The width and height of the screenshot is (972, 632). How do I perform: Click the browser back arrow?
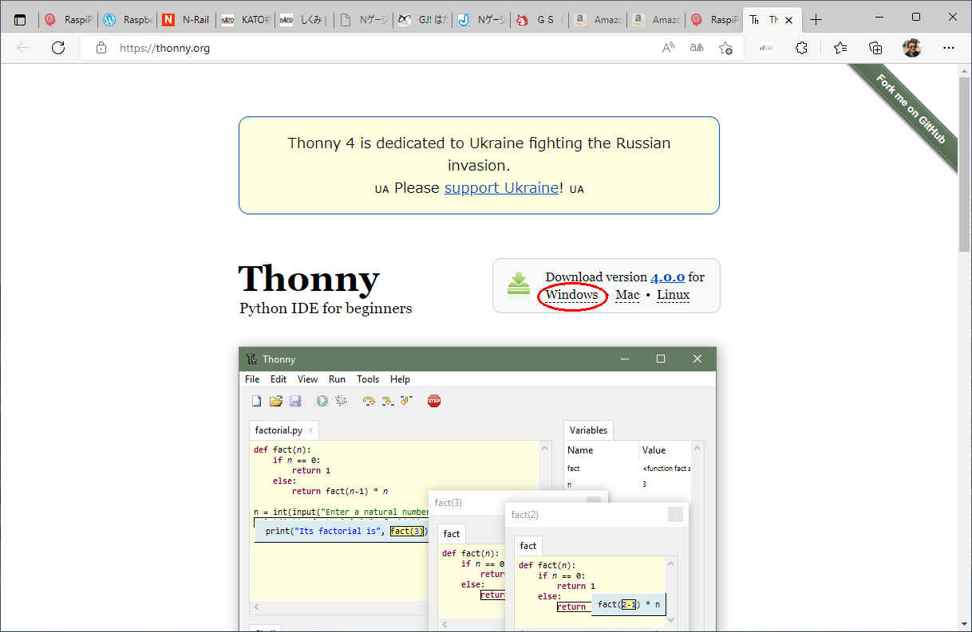[x=23, y=48]
